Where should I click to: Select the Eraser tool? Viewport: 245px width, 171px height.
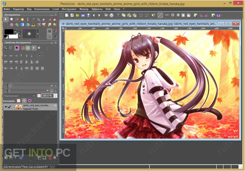pyautogui.click(x=55, y=19)
